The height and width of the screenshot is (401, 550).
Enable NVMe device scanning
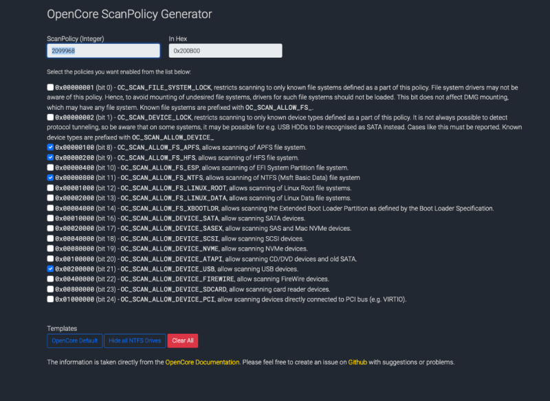49,249
